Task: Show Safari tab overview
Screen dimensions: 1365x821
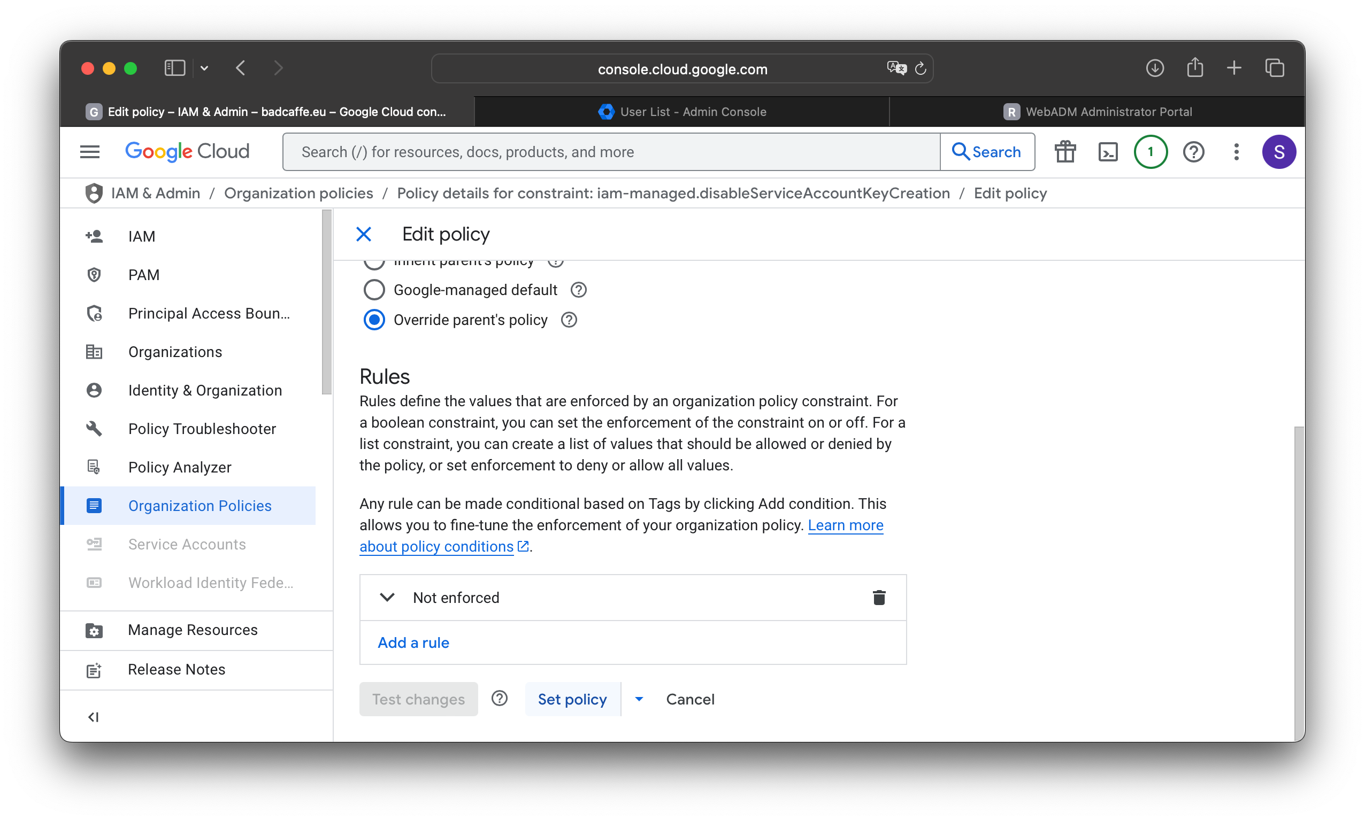Action: (x=1274, y=68)
